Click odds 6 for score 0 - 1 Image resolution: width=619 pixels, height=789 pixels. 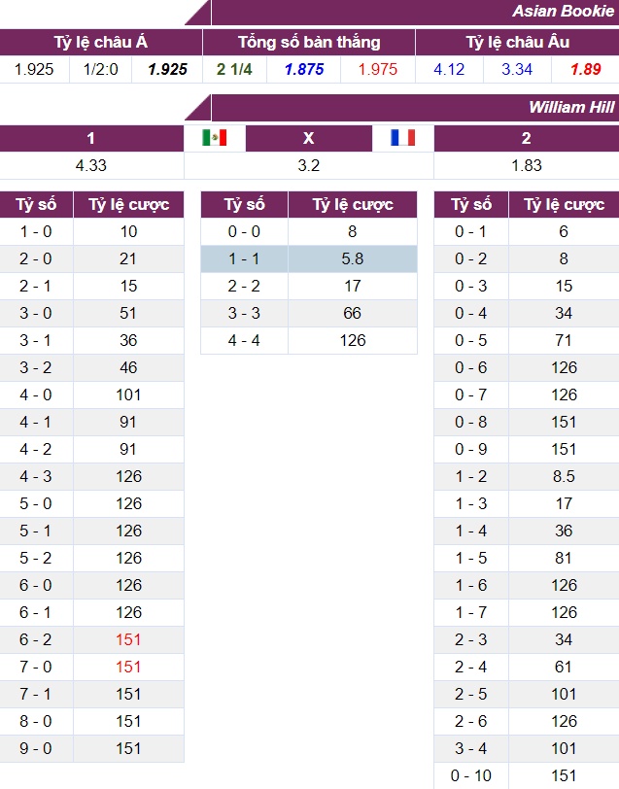pyautogui.click(x=564, y=231)
